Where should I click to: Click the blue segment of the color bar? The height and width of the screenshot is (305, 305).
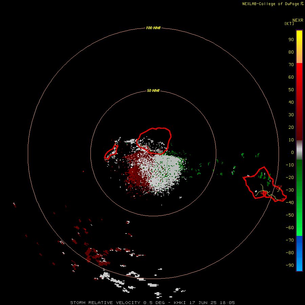click(299, 253)
